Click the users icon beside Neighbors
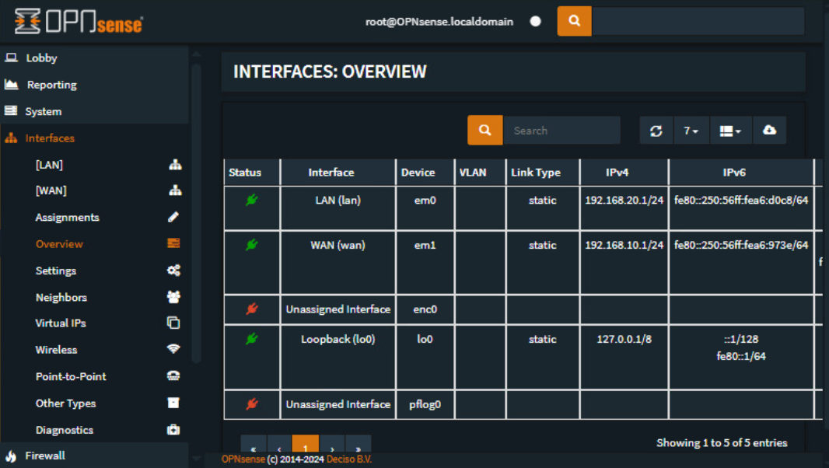Screen dimensions: 829x468 click(x=173, y=297)
